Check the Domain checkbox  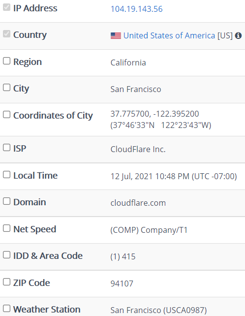click(x=7, y=201)
